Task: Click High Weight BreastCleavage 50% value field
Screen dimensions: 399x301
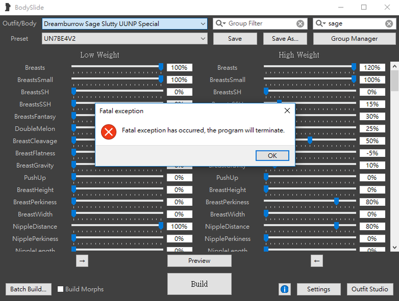Action: [x=372, y=141]
